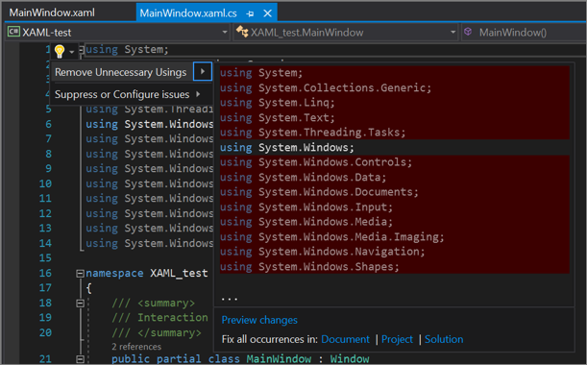The width and height of the screenshot is (587, 365).
Task: Click the preview line using System.Windows.Shapes;
Action: (309, 267)
